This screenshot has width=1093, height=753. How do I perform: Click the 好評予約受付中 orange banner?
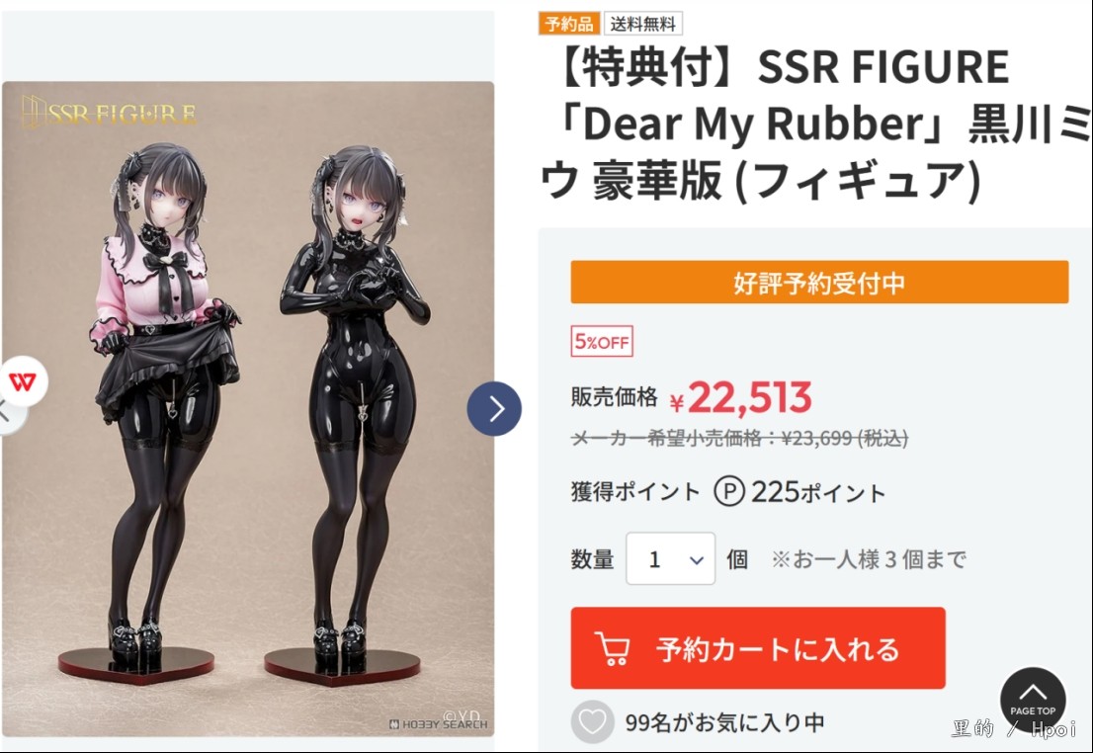(x=819, y=283)
